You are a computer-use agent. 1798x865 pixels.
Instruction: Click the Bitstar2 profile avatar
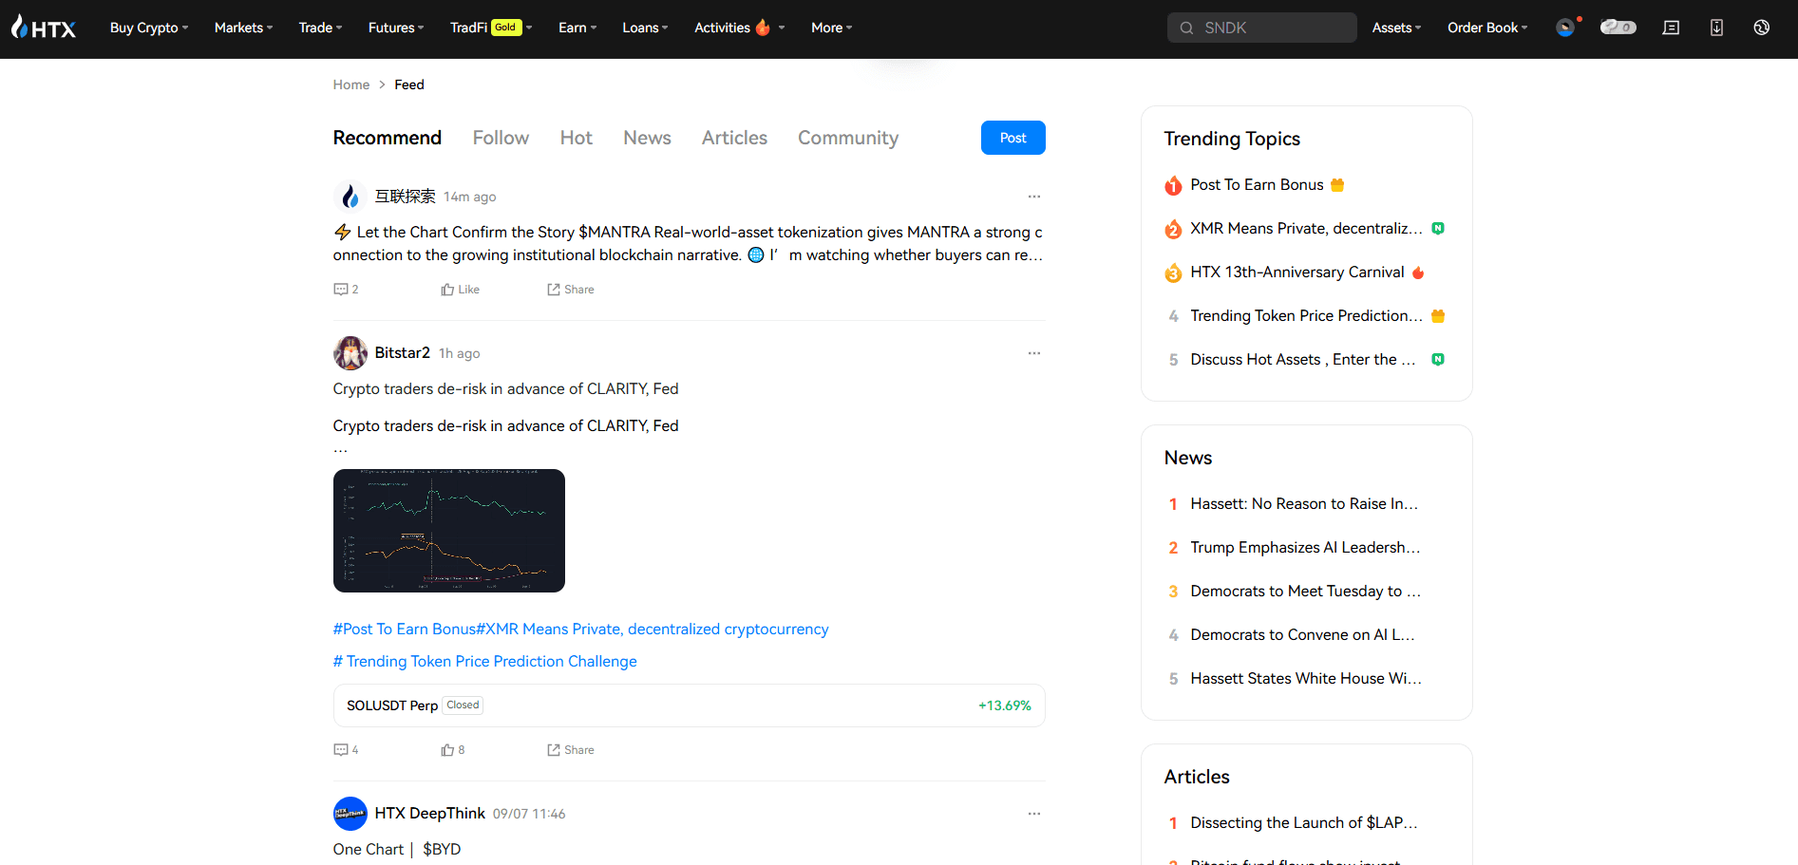coord(350,353)
